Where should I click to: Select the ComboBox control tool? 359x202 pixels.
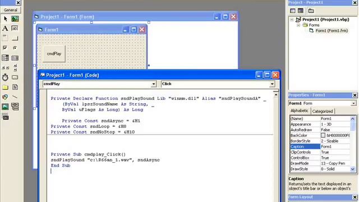point(5,58)
